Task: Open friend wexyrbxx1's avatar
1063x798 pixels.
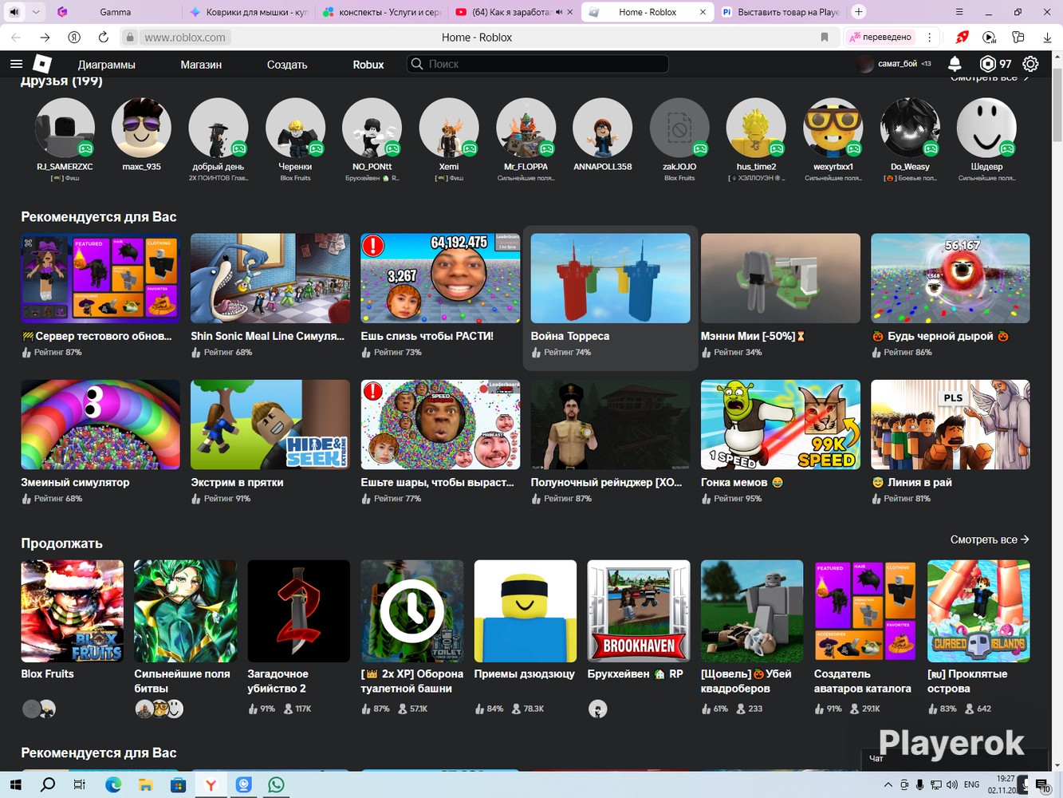Action: click(833, 128)
